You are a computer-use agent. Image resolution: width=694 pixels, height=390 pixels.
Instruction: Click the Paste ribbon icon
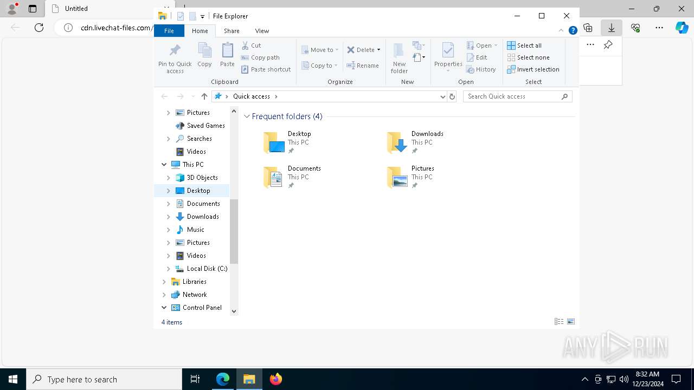227,50
